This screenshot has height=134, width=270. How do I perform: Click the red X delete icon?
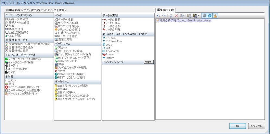176,16
